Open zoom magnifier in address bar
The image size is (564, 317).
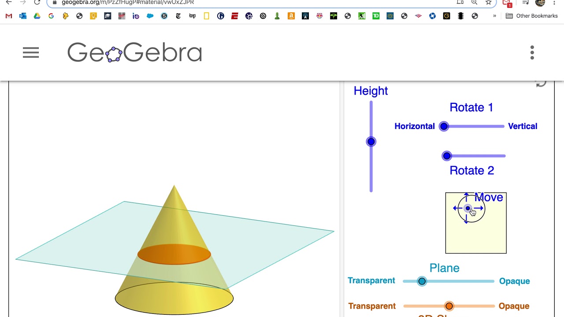coord(475,2)
